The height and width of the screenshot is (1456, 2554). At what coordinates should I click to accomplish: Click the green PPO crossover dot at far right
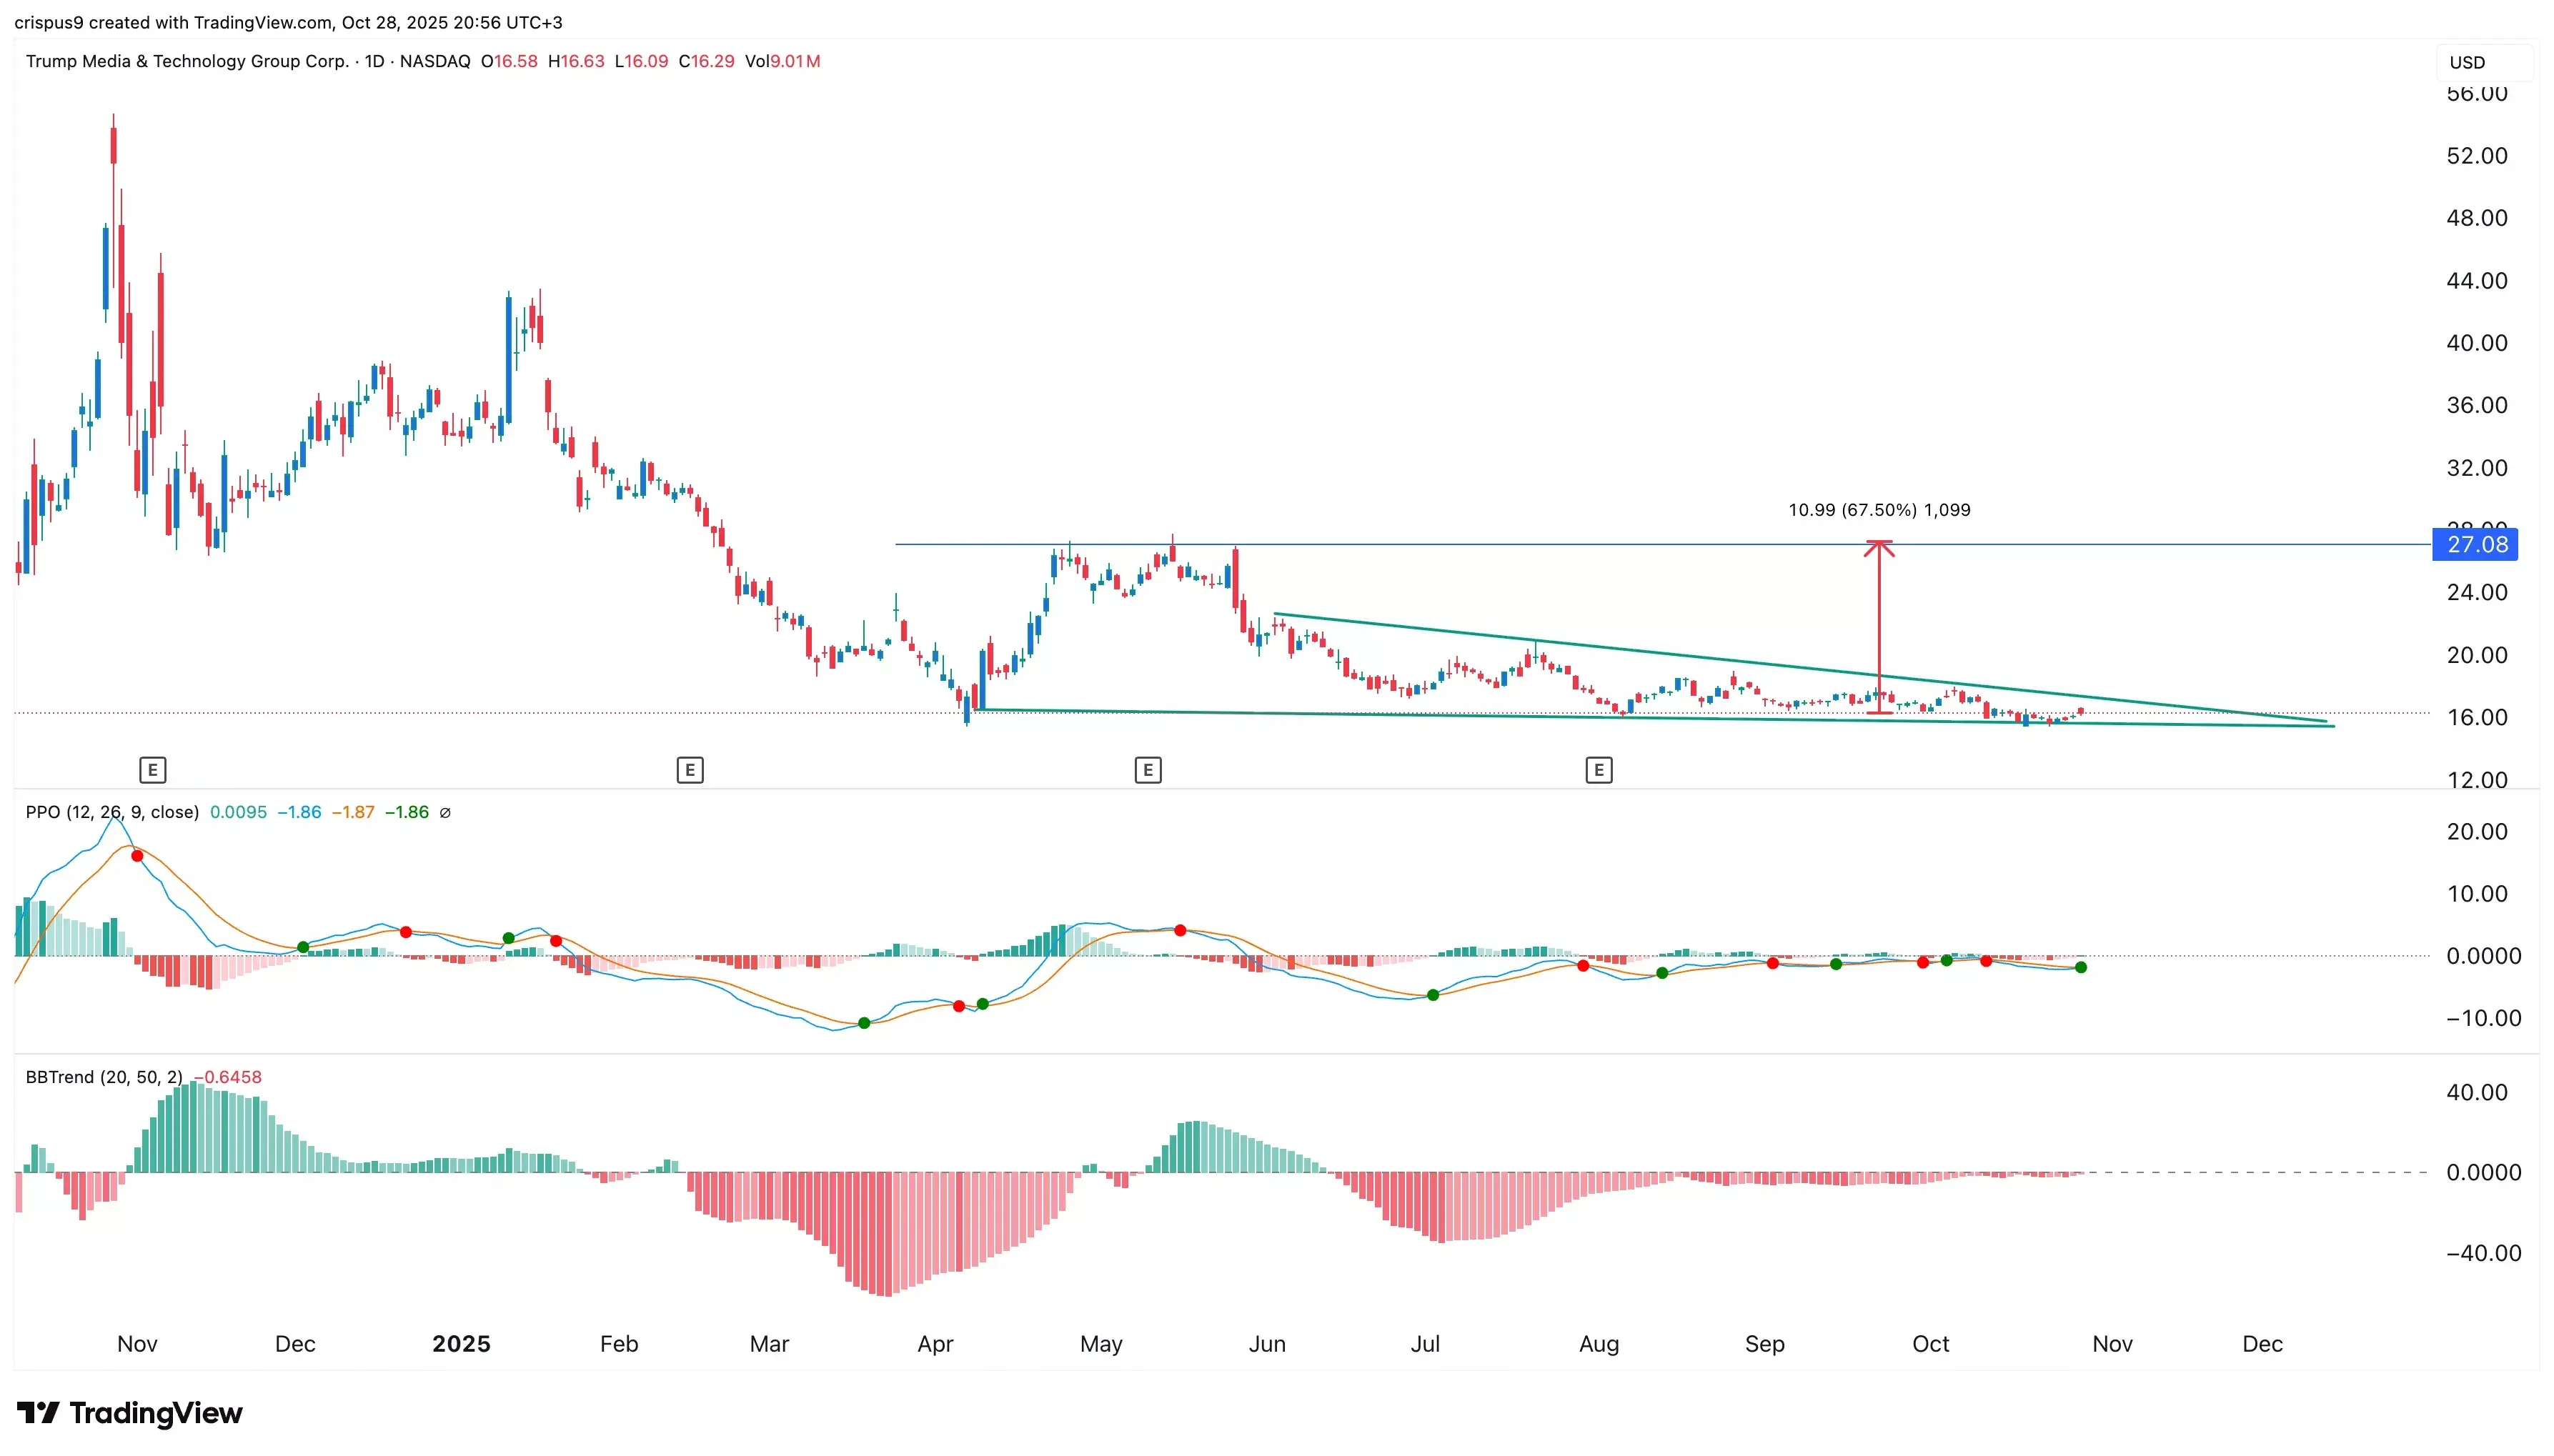coord(2081,967)
